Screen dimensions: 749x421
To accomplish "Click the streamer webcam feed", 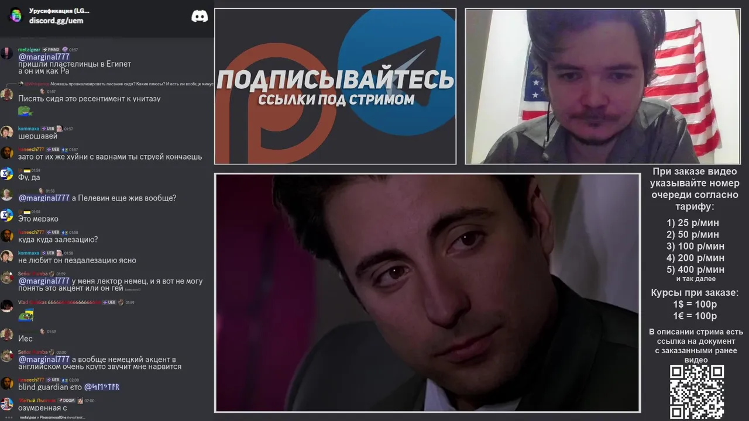I will (x=603, y=87).
